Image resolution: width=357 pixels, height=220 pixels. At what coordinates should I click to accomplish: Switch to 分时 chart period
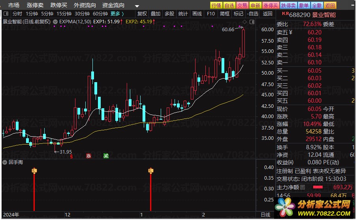tap(17, 14)
